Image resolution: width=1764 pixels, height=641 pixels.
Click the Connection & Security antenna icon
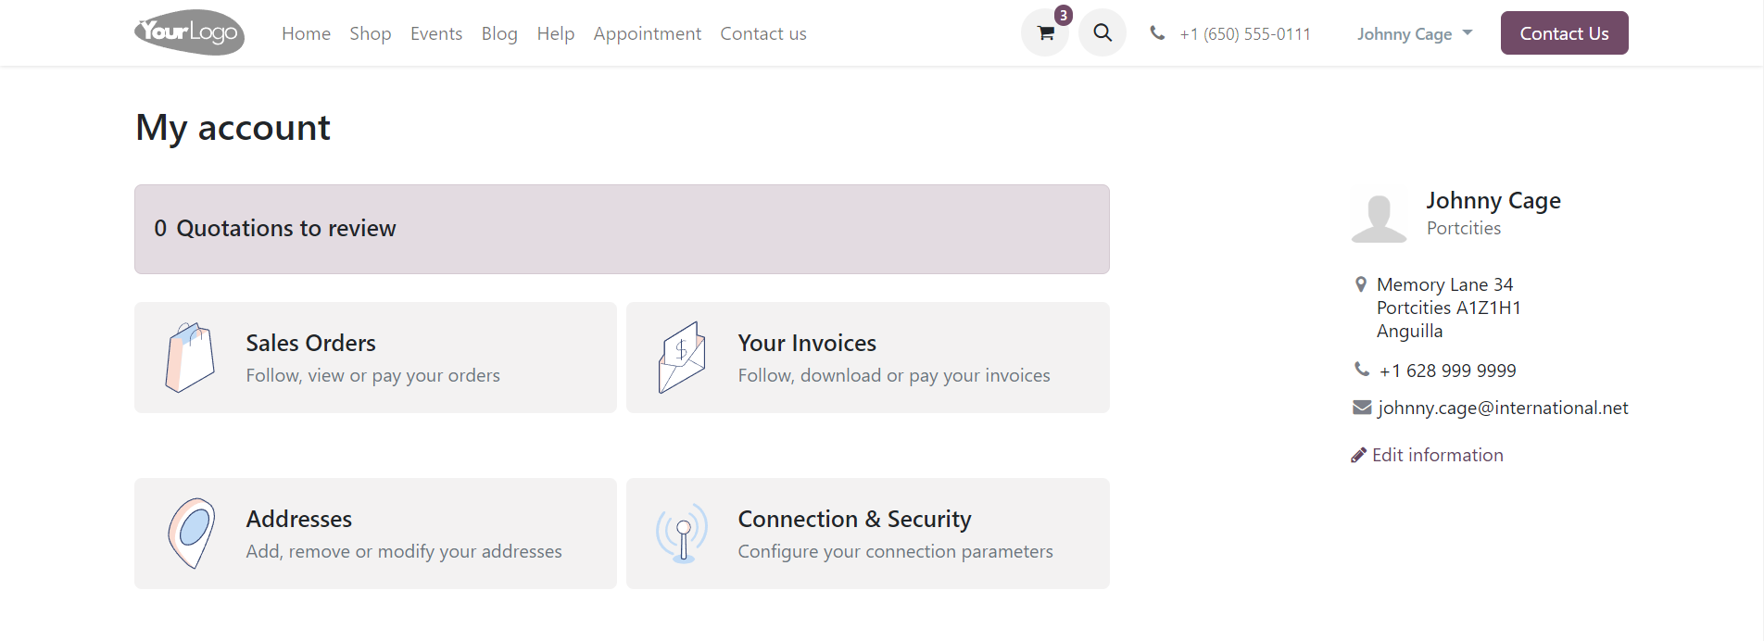point(682,533)
